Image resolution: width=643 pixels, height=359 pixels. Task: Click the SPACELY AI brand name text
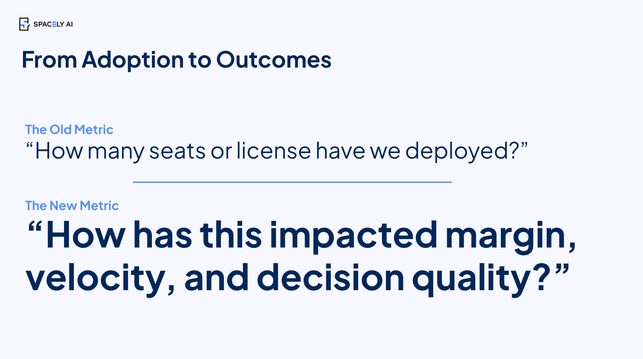tap(53, 24)
